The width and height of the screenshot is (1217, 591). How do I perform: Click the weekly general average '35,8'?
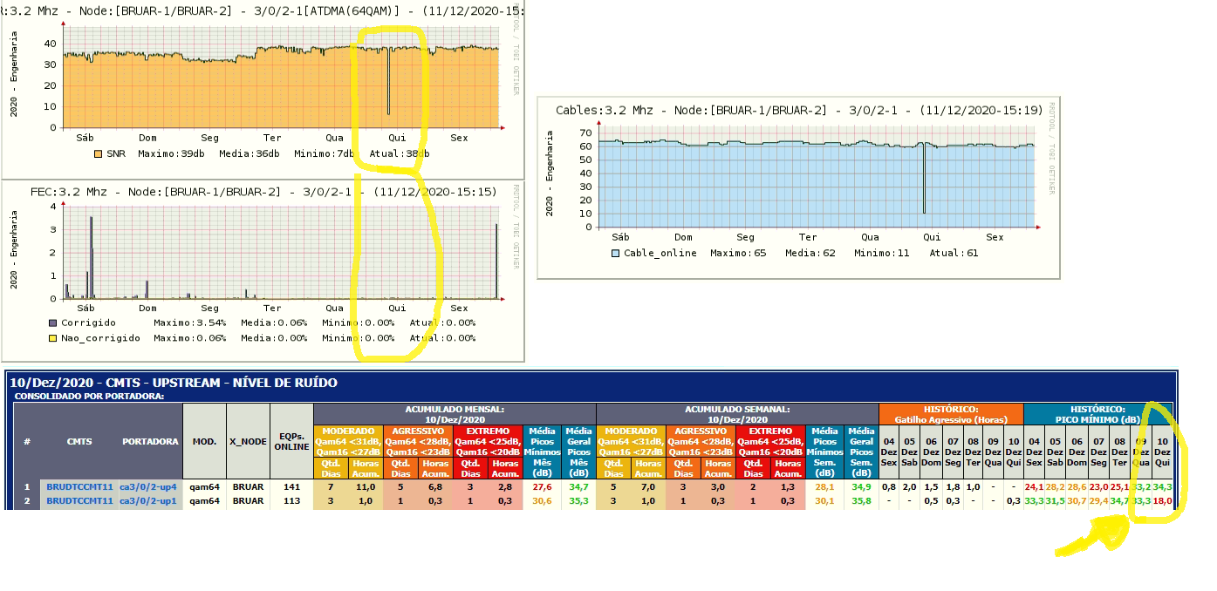[860, 501]
